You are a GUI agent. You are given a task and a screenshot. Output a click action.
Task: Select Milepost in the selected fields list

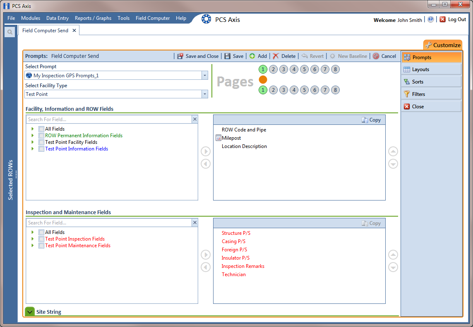point(231,138)
